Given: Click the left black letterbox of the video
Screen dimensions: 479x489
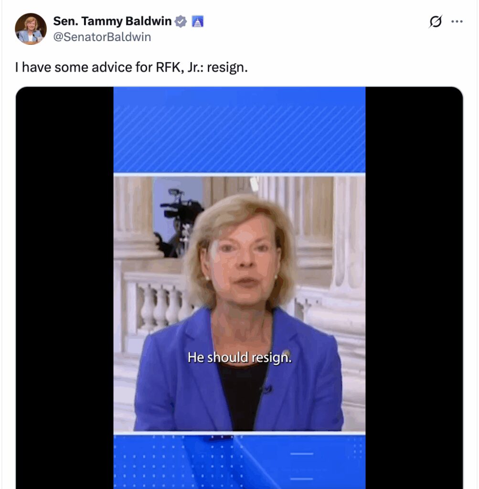Looking at the screenshot, I should tap(64, 287).
